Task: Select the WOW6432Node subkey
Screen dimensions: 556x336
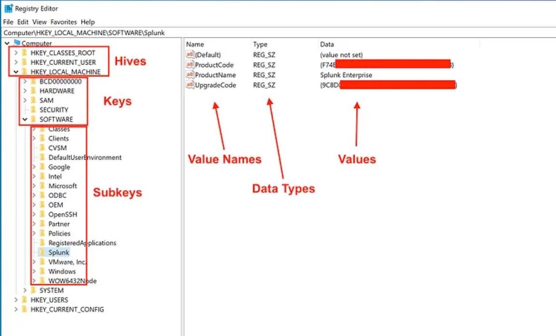Action: pyautogui.click(x=72, y=280)
